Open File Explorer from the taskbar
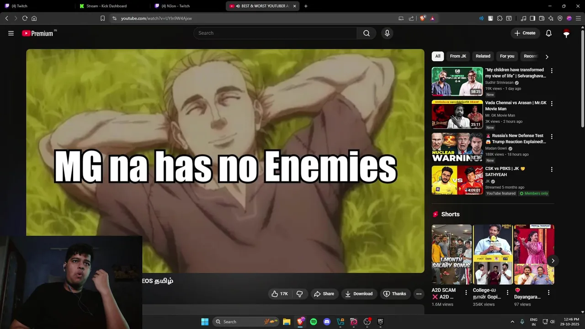This screenshot has width=585, height=329. [x=287, y=322]
